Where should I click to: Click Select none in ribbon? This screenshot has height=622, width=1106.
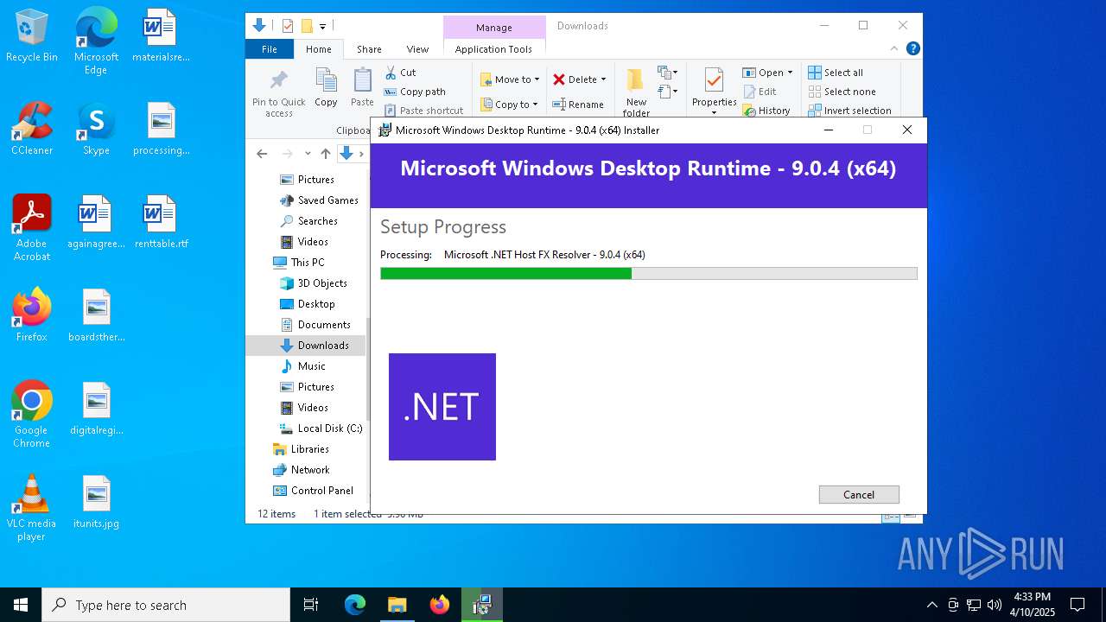coord(842,92)
